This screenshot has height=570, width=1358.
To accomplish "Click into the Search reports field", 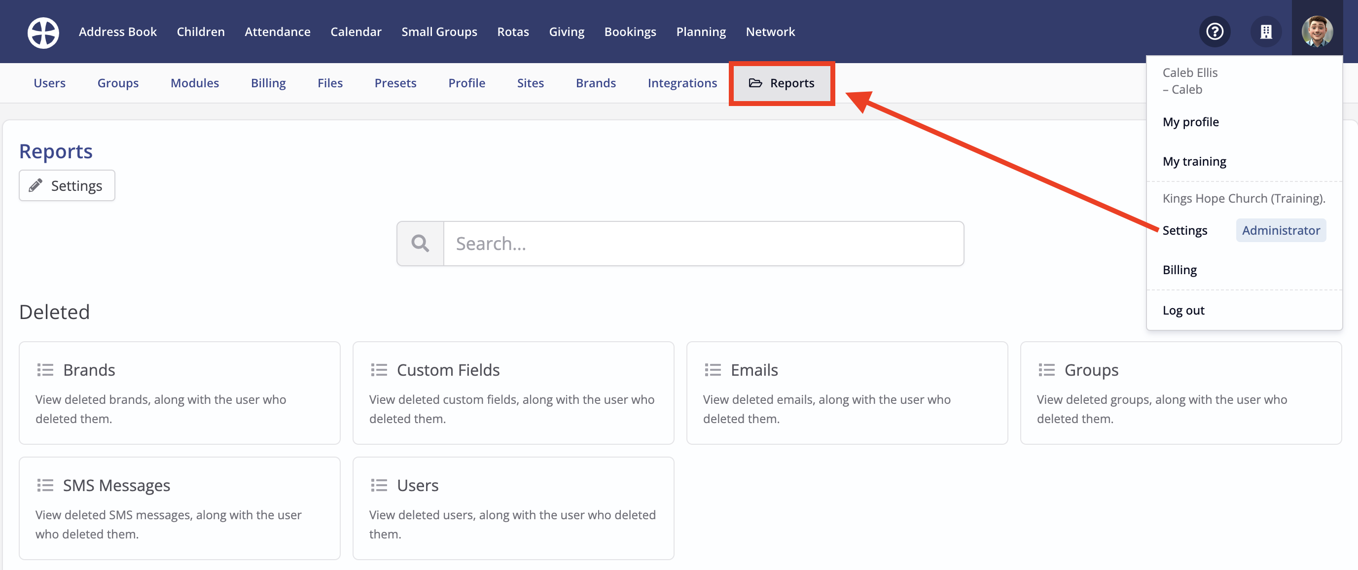I will (704, 243).
